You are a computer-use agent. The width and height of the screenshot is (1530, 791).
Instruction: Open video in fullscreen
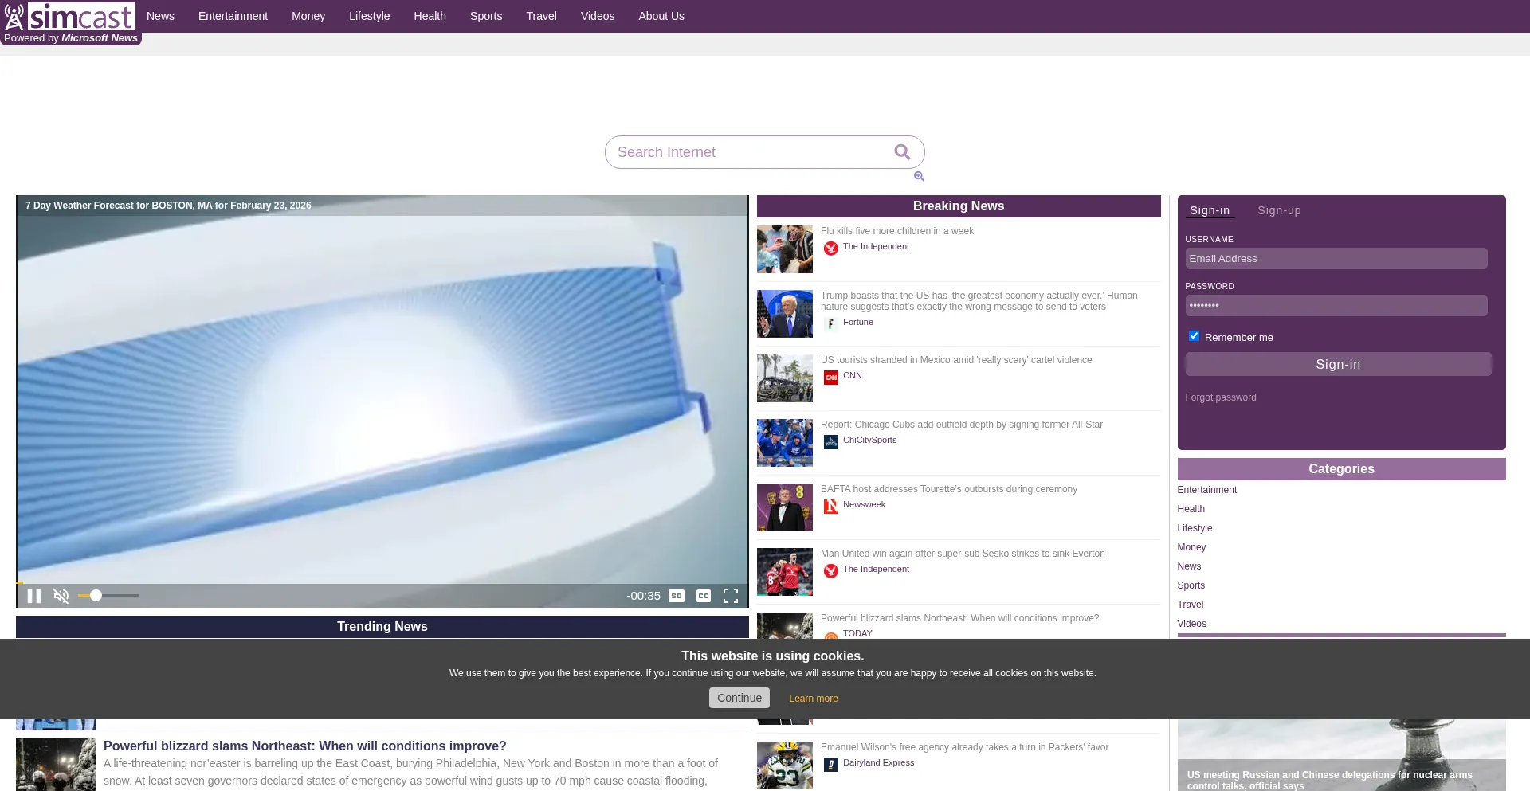coord(731,596)
